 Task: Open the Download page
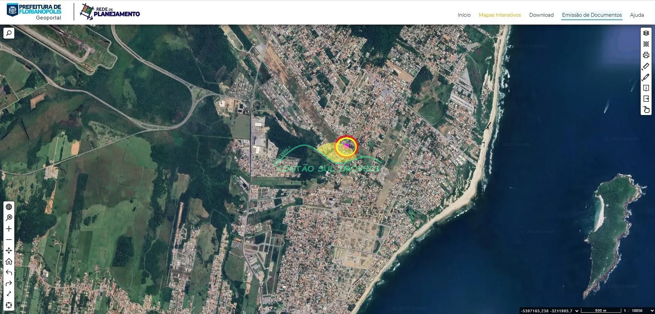(x=541, y=15)
